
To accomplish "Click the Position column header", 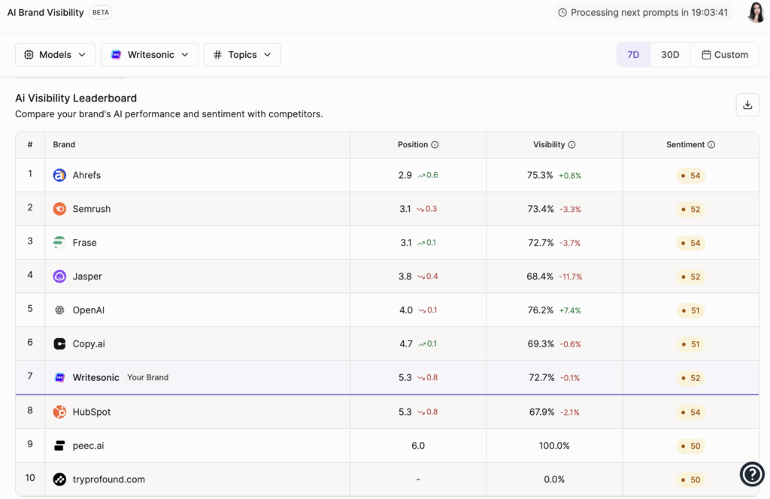I will 413,145.
